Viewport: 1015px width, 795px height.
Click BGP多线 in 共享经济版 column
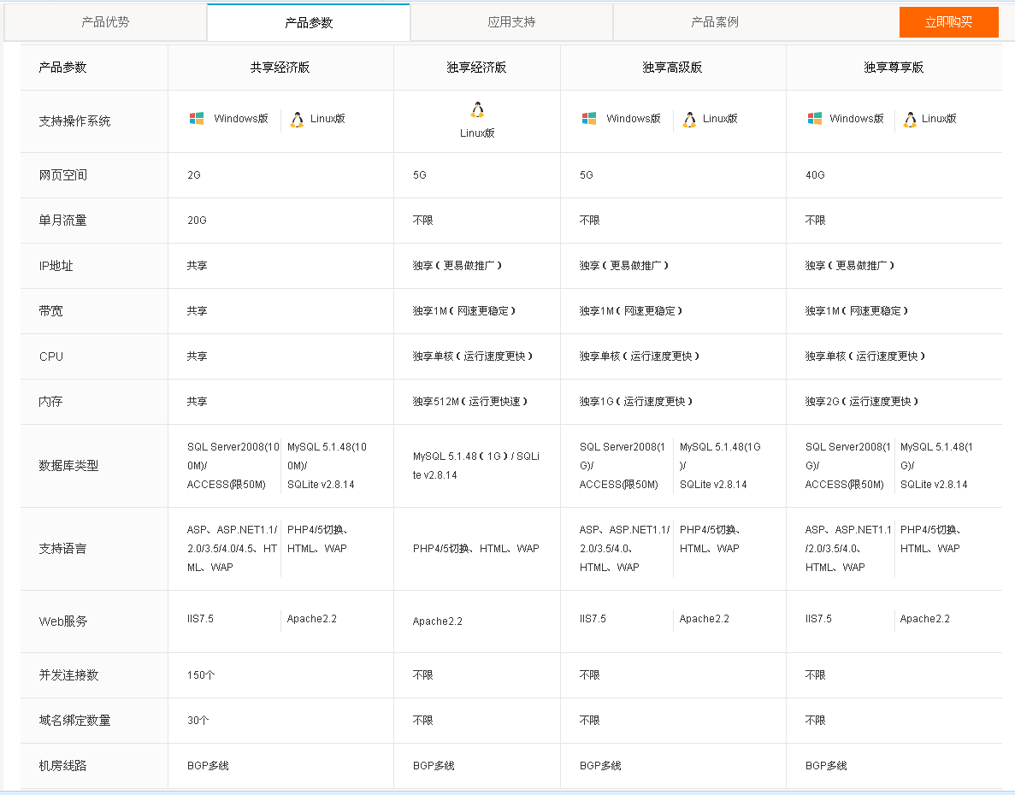coord(208,765)
